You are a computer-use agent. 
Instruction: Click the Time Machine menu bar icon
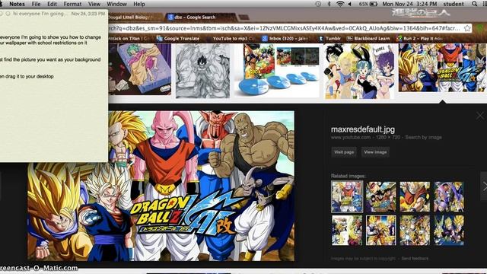318,4
